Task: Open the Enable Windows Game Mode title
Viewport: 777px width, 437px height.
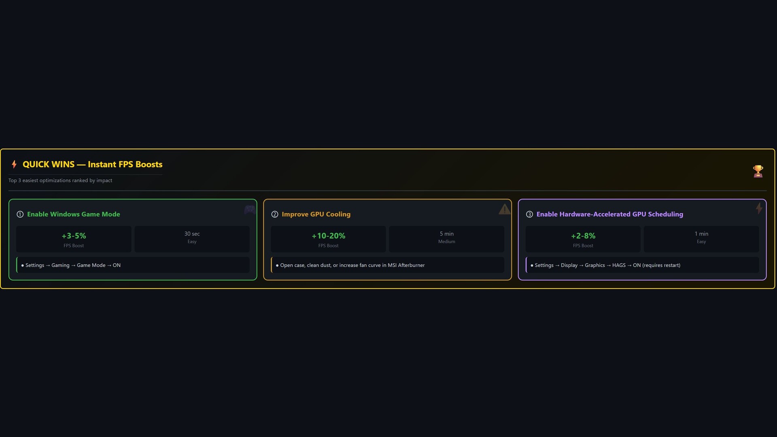Action: (x=74, y=214)
